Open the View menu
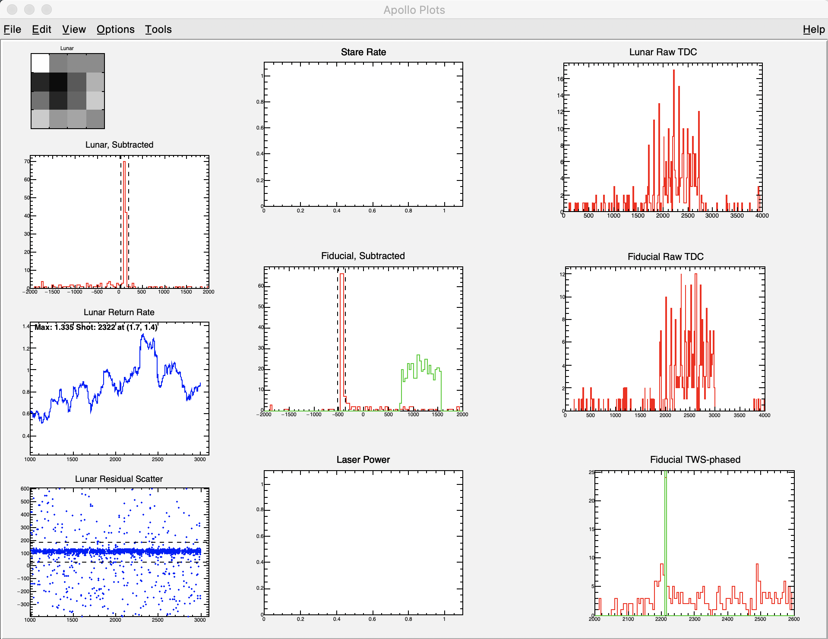Viewport: 828px width, 639px height. click(74, 29)
